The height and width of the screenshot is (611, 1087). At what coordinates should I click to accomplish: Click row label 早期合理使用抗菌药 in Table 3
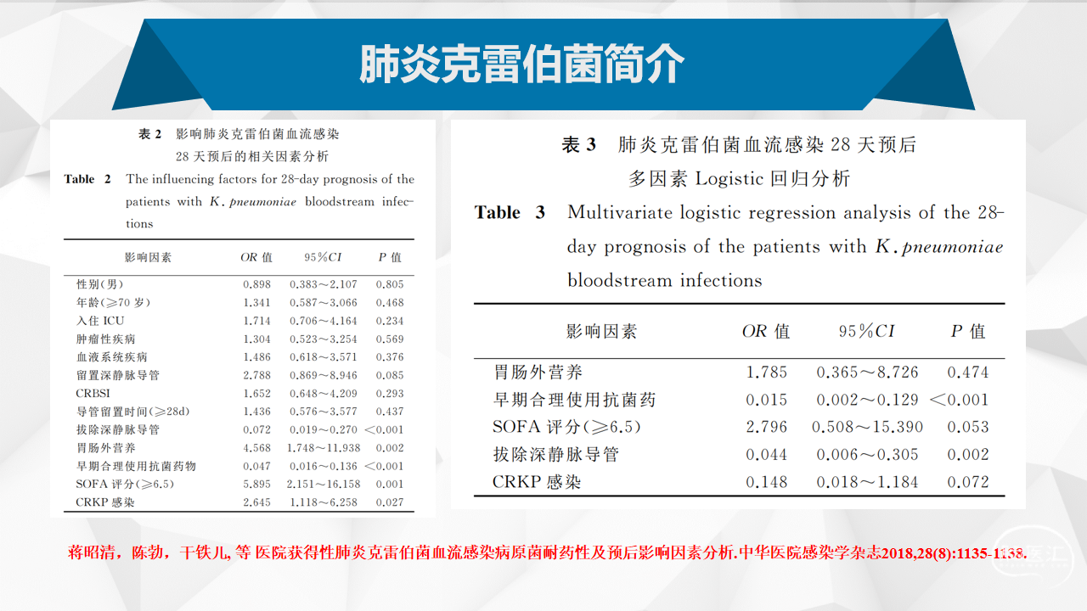coord(574,400)
